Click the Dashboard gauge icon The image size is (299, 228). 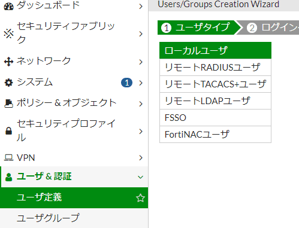click(x=8, y=7)
